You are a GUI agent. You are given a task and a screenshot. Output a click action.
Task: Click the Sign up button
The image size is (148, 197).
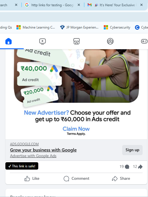click(x=132, y=150)
